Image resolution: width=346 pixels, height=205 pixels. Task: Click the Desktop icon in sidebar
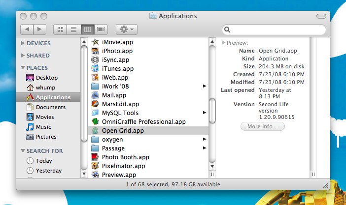click(30, 78)
